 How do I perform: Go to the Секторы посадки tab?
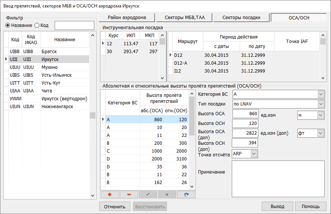click(241, 17)
